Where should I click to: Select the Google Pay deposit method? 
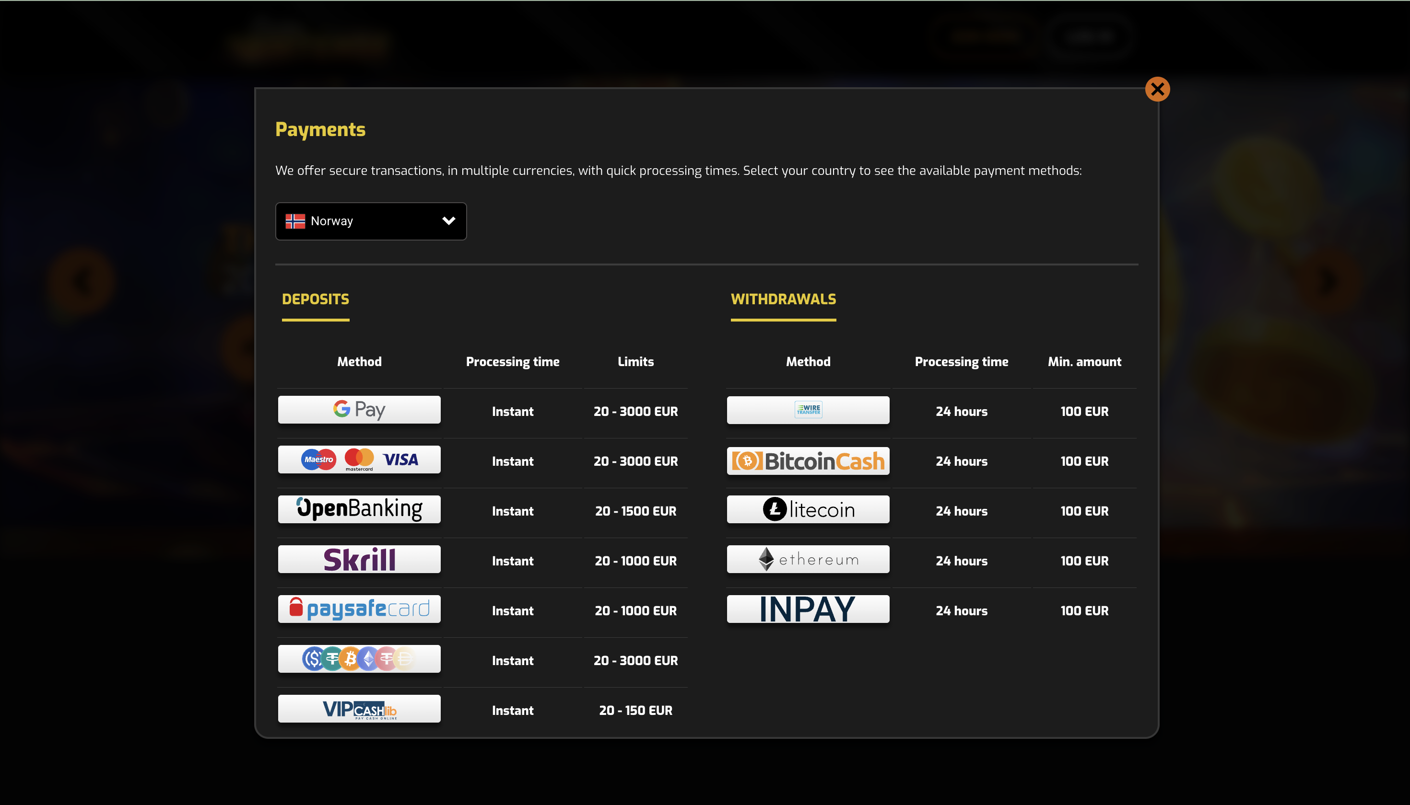pos(359,410)
